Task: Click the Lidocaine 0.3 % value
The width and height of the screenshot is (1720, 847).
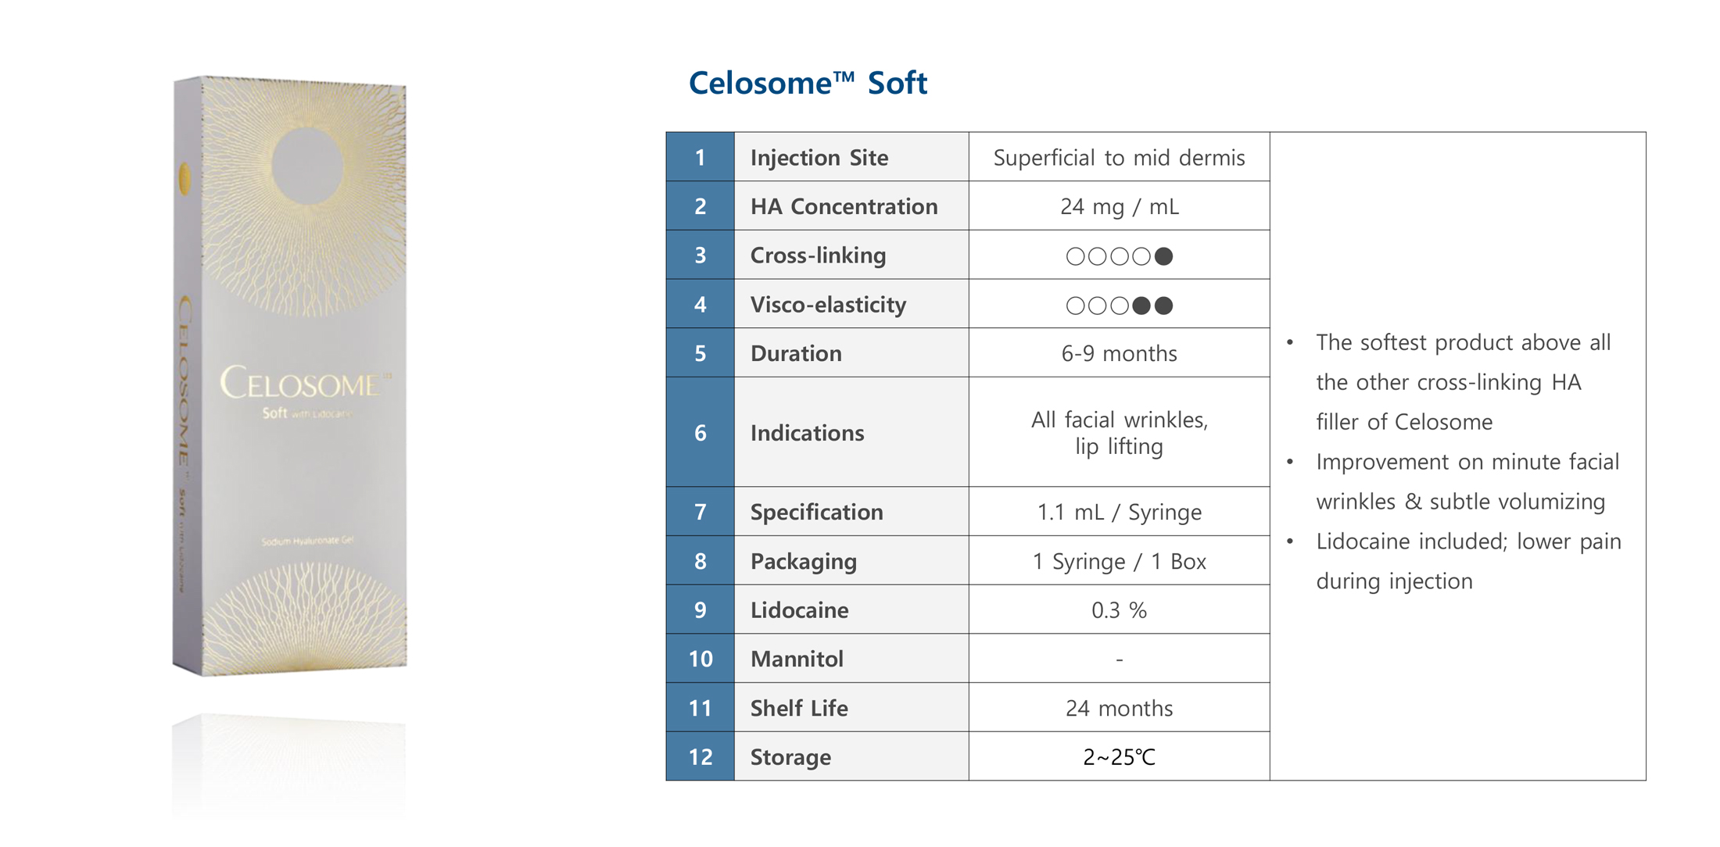Action: click(x=1119, y=610)
